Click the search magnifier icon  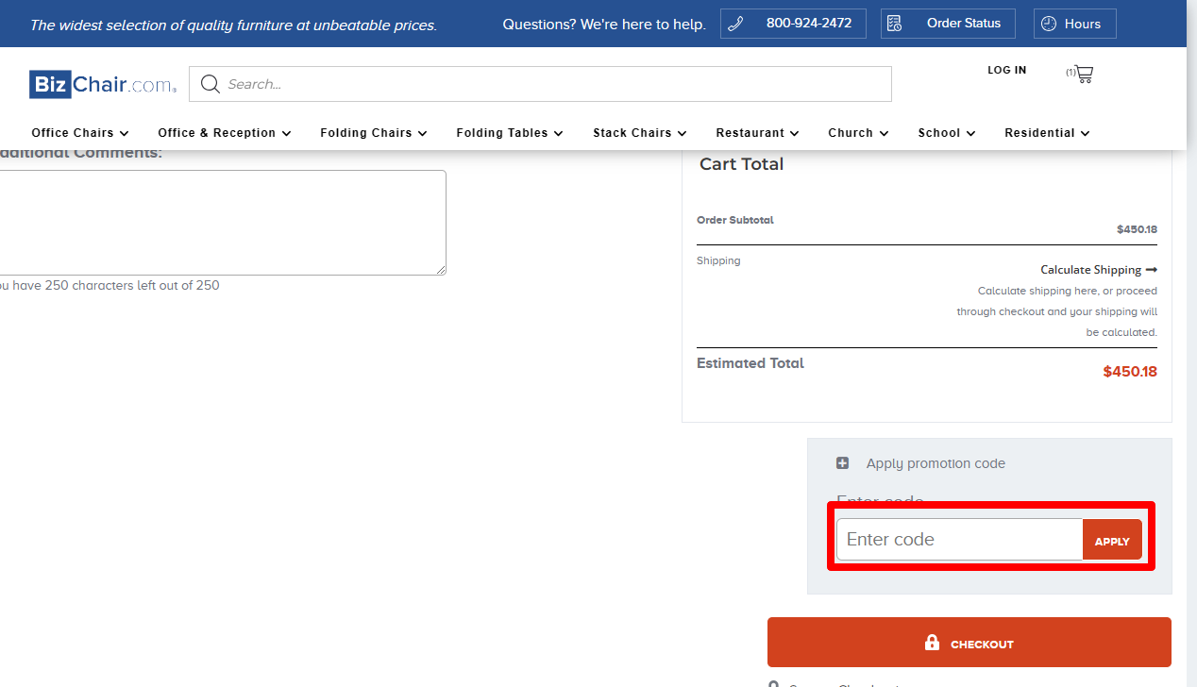(x=210, y=83)
